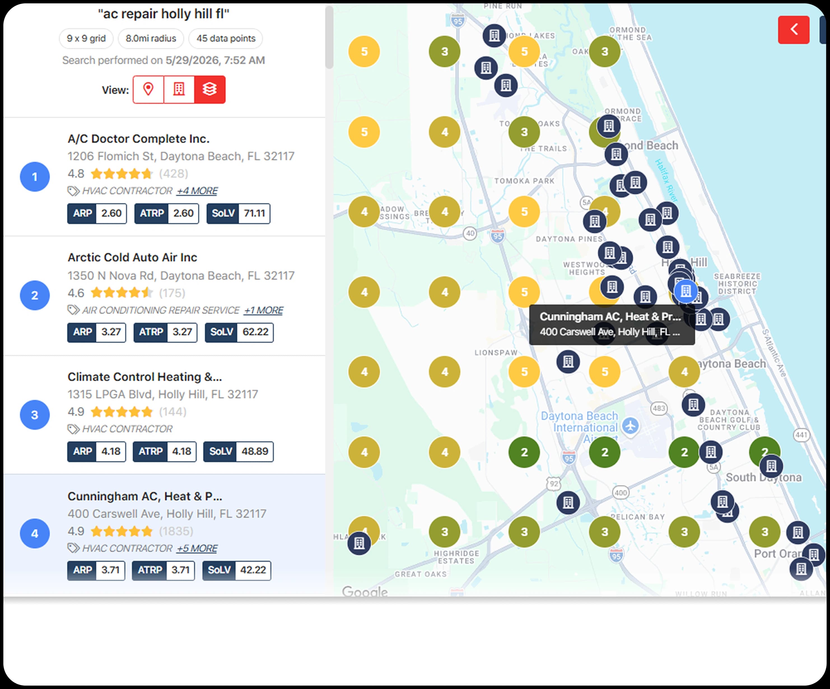Click the top-left yellow grid circle showing 5
The width and height of the screenshot is (830, 689).
[364, 51]
